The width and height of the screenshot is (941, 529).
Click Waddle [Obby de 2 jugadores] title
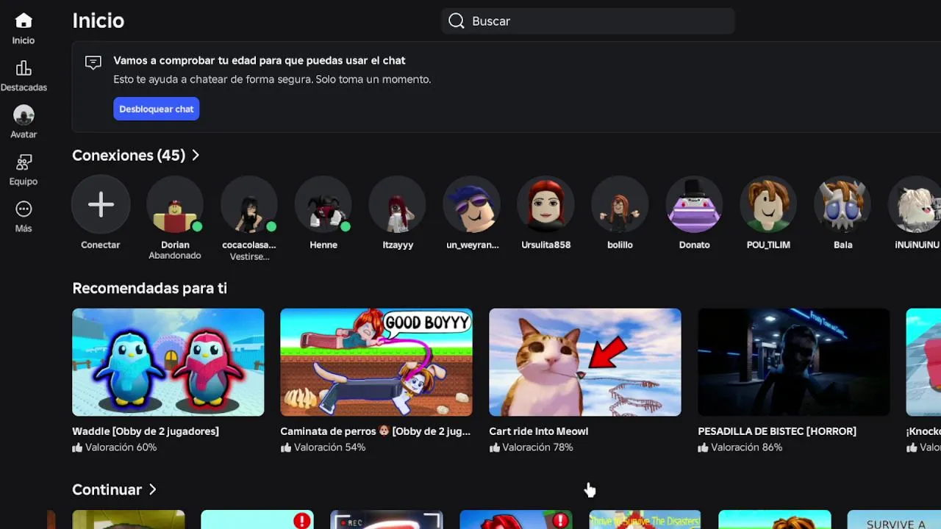[146, 431]
